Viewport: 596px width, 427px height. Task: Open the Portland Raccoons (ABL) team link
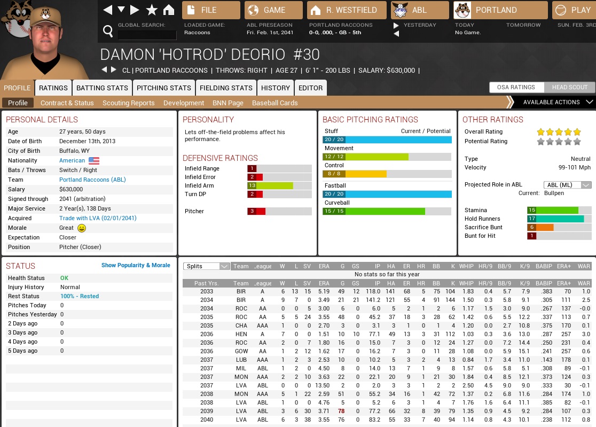click(x=92, y=180)
